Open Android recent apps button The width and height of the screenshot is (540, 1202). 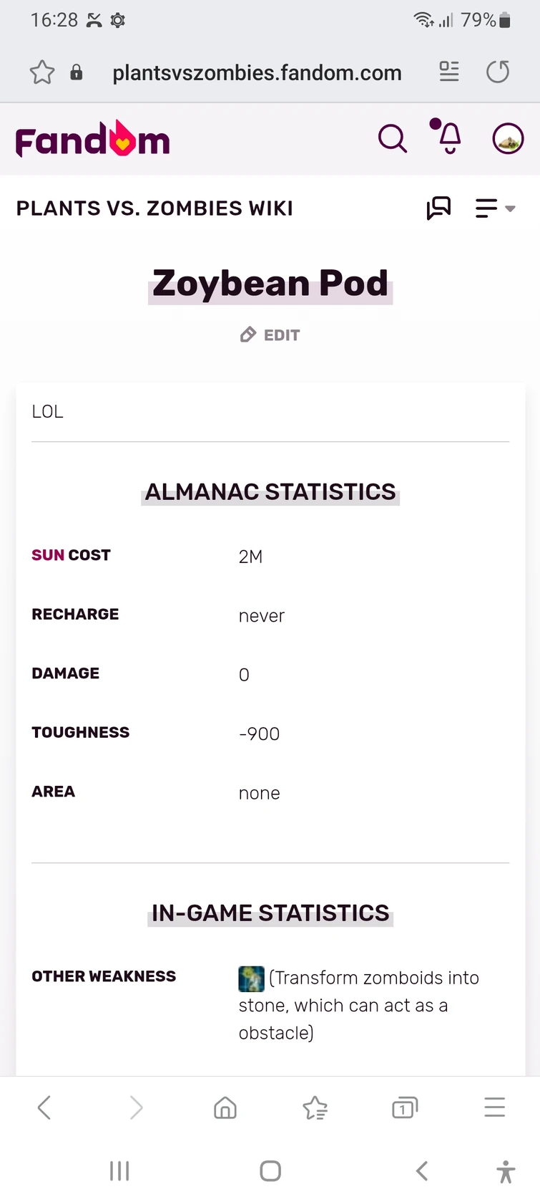119,1171
